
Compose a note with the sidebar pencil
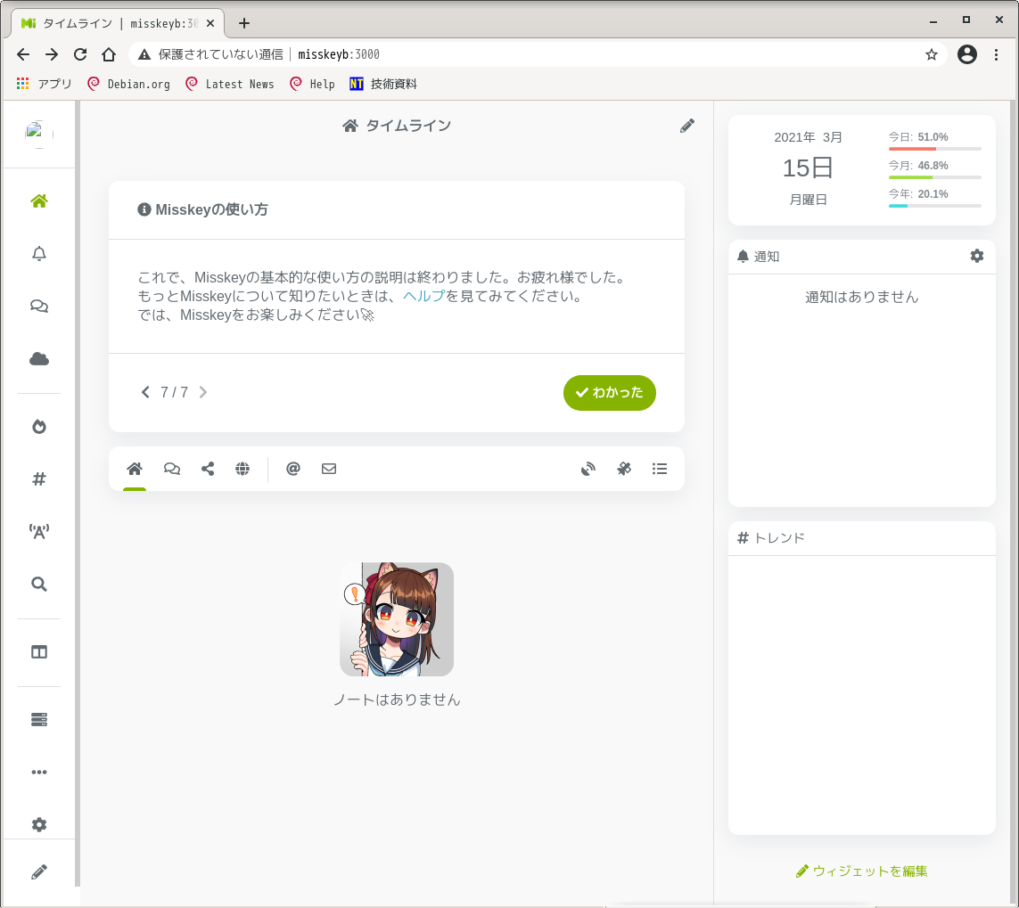[39, 871]
